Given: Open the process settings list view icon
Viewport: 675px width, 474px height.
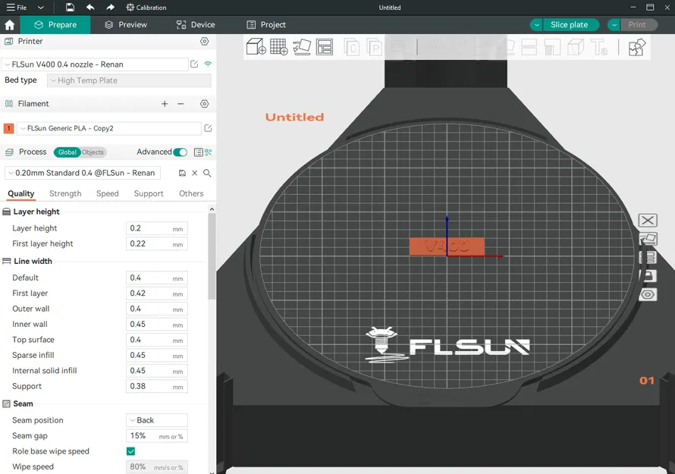Looking at the screenshot, I should pyautogui.click(x=199, y=152).
